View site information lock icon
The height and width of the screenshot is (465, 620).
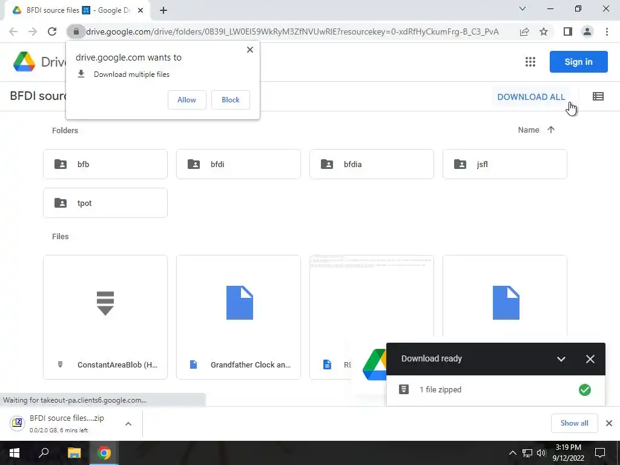coord(76,31)
